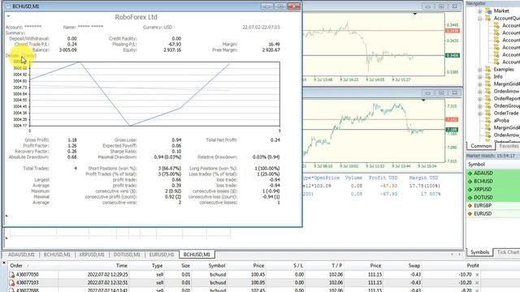Open the Tick Chart tab in Market Watch
The height and width of the screenshot is (292, 520).
pyautogui.click(x=507, y=252)
